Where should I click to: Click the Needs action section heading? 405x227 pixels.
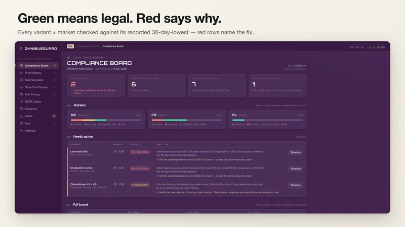83,137
